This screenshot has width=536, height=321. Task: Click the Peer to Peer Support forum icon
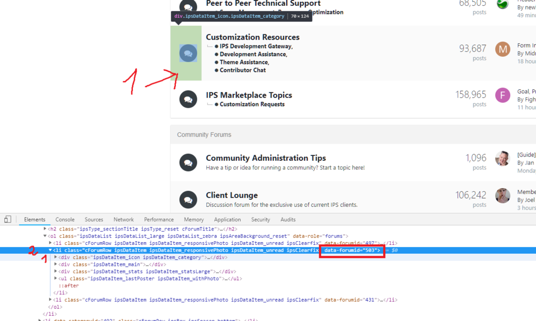[x=188, y=8]
